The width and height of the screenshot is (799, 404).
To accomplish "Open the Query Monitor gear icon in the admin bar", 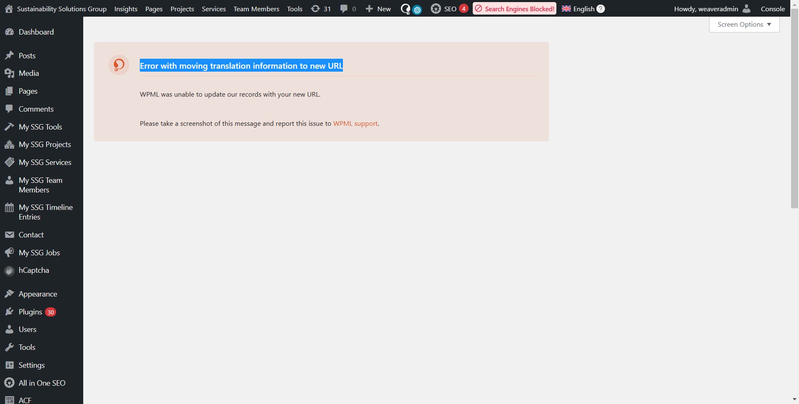I will [x=417, y=10].
